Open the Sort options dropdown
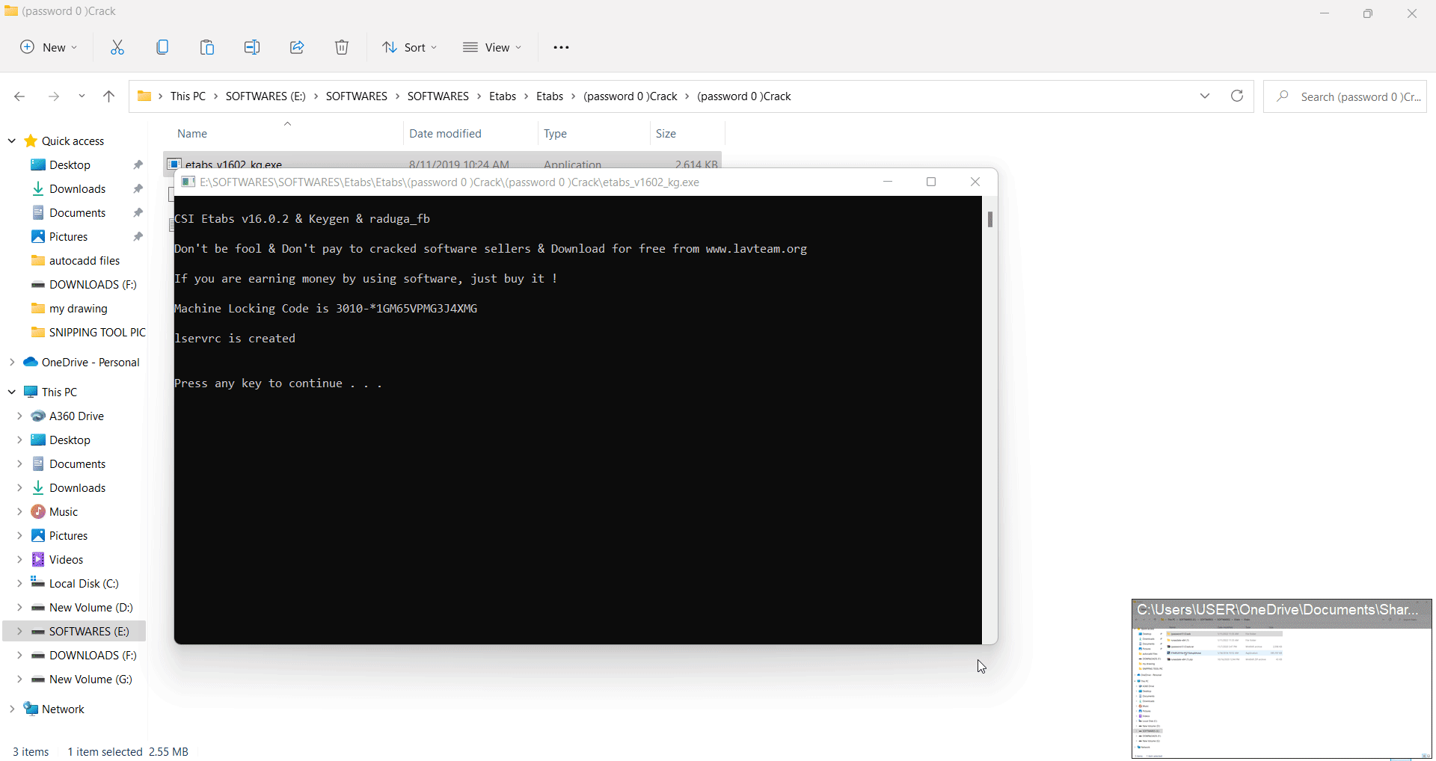Image resolution: width=1436 pixels, height=761 pixels. 410,47
